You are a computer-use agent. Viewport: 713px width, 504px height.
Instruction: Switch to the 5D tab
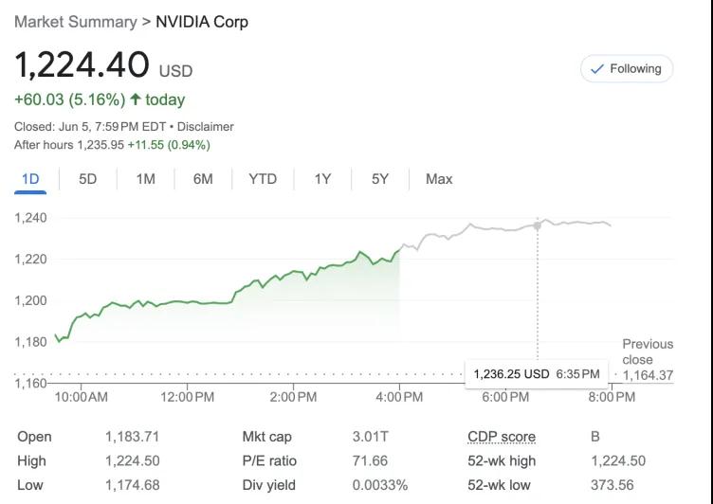[87, 179]
